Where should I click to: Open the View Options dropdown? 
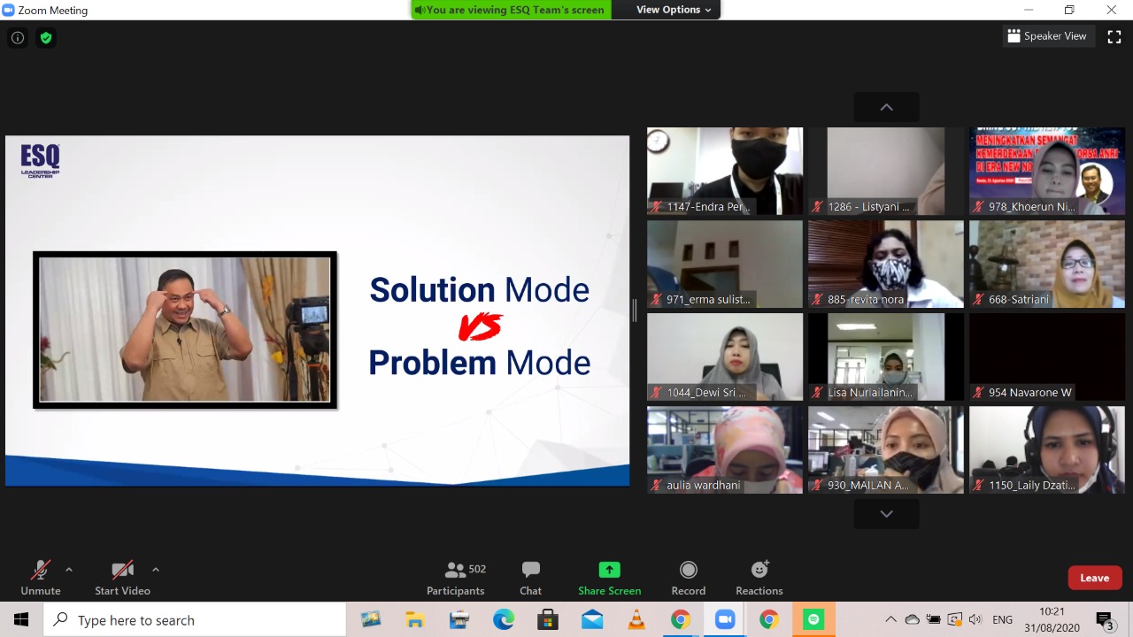point(674,10)
